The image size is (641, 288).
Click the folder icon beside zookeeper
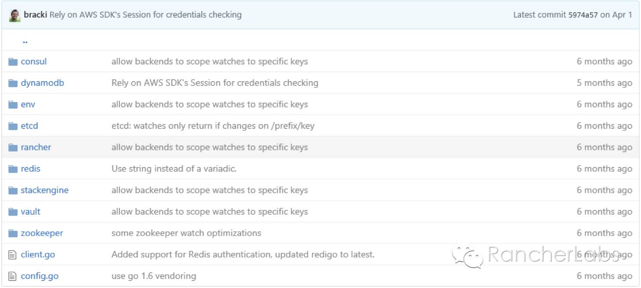click(13, 234)
